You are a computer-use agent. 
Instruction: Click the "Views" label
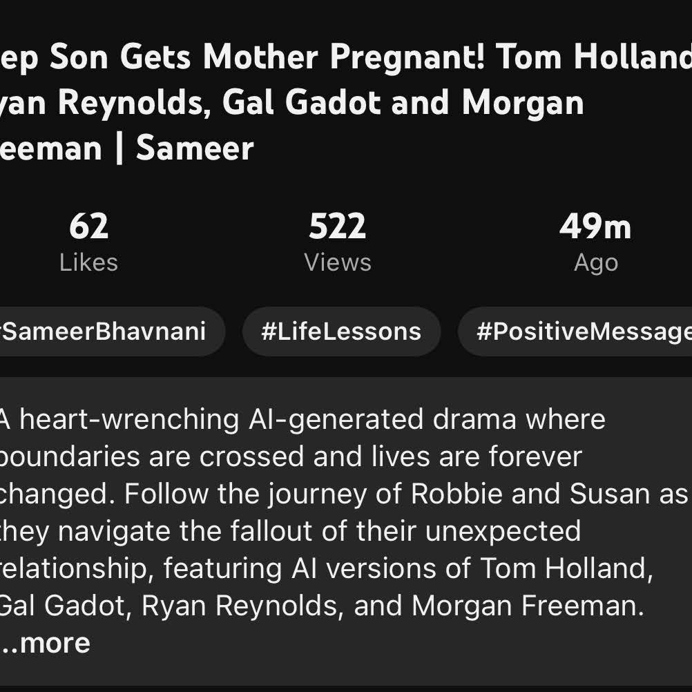coord(337,262)
